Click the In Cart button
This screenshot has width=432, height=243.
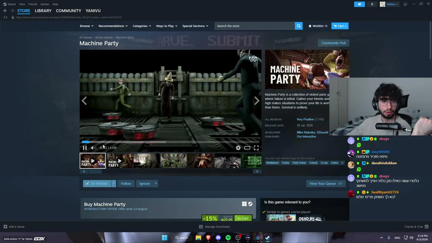click(x=243, y=218)
